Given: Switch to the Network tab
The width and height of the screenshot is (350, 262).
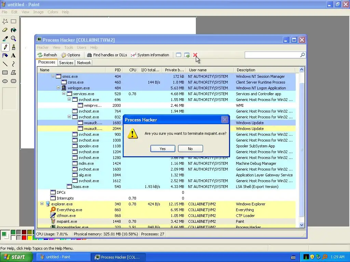Looking at the screenshot, I should (84, 63).
